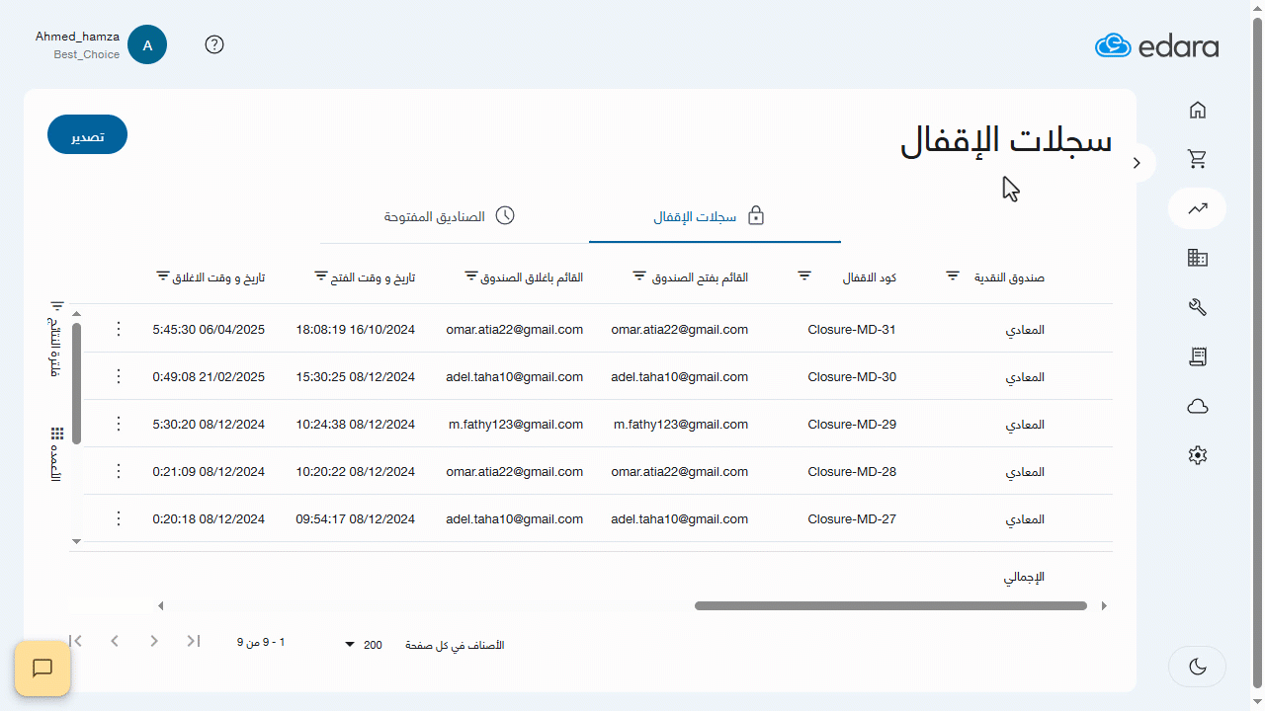Open the filters side panel icon

coord(57,307)
